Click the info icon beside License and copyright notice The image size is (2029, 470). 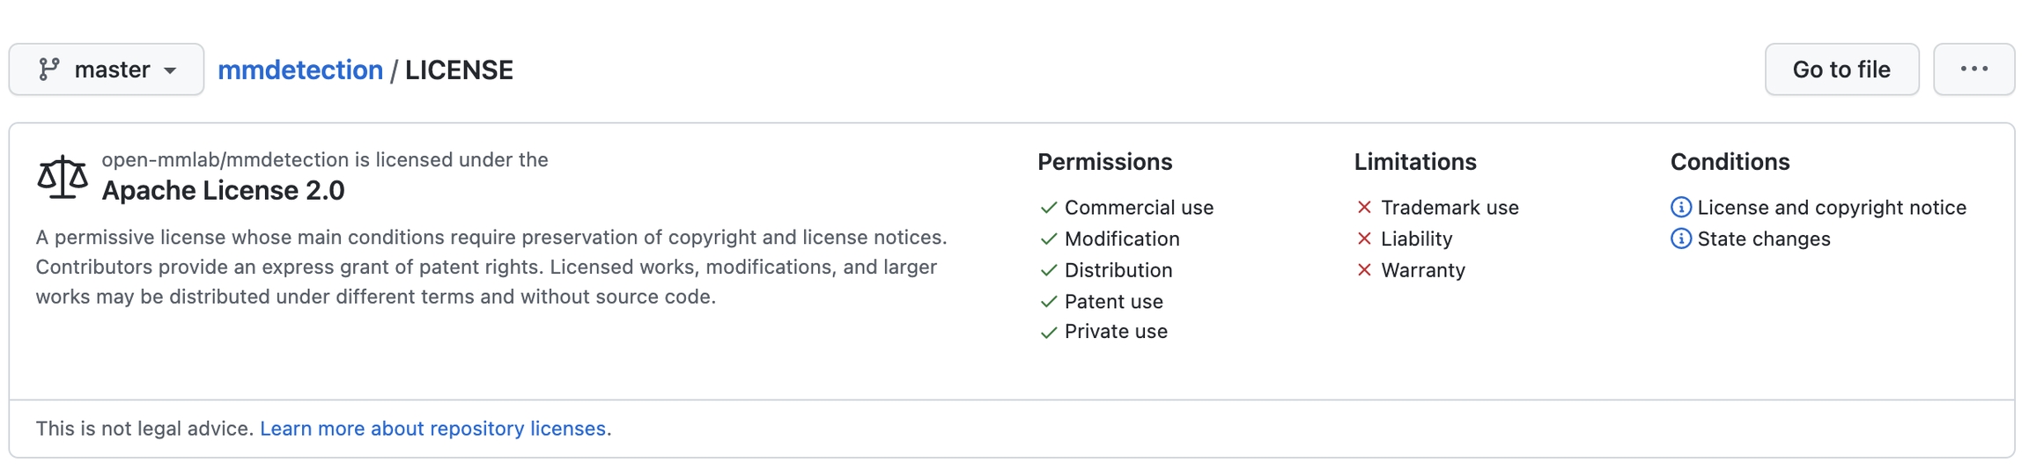point(1680,208)
